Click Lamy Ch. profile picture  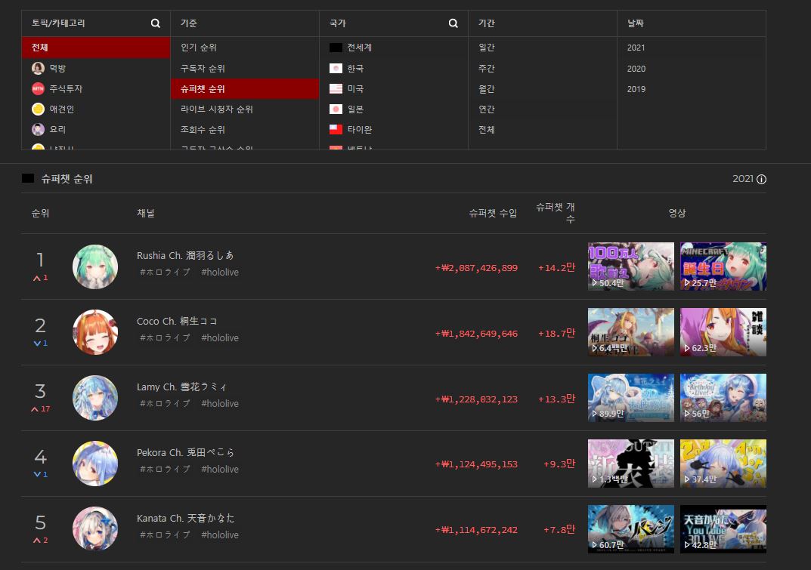click(95, 398)
